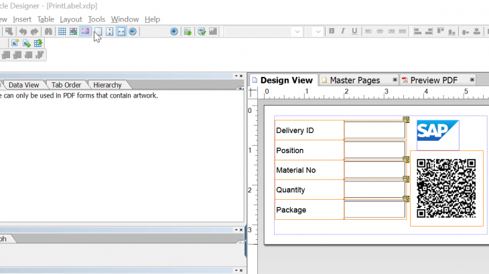Select the SAP logo image
The width and height of the screenshot is (489, 274).
[438, 131]
